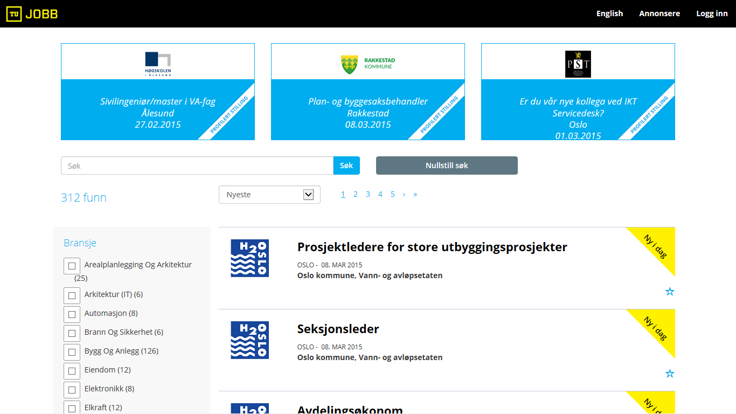
Task: Go to results page 3
Action: coord(368,194)
